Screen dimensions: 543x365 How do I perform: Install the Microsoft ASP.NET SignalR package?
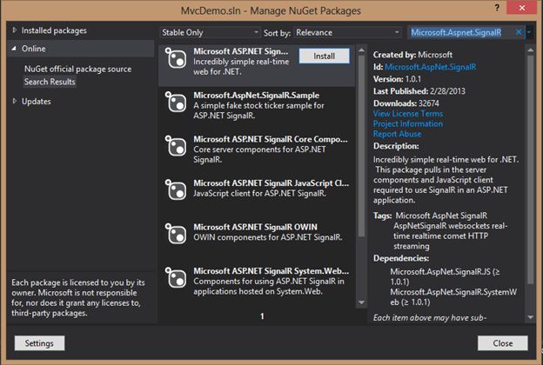click(324, 56)
